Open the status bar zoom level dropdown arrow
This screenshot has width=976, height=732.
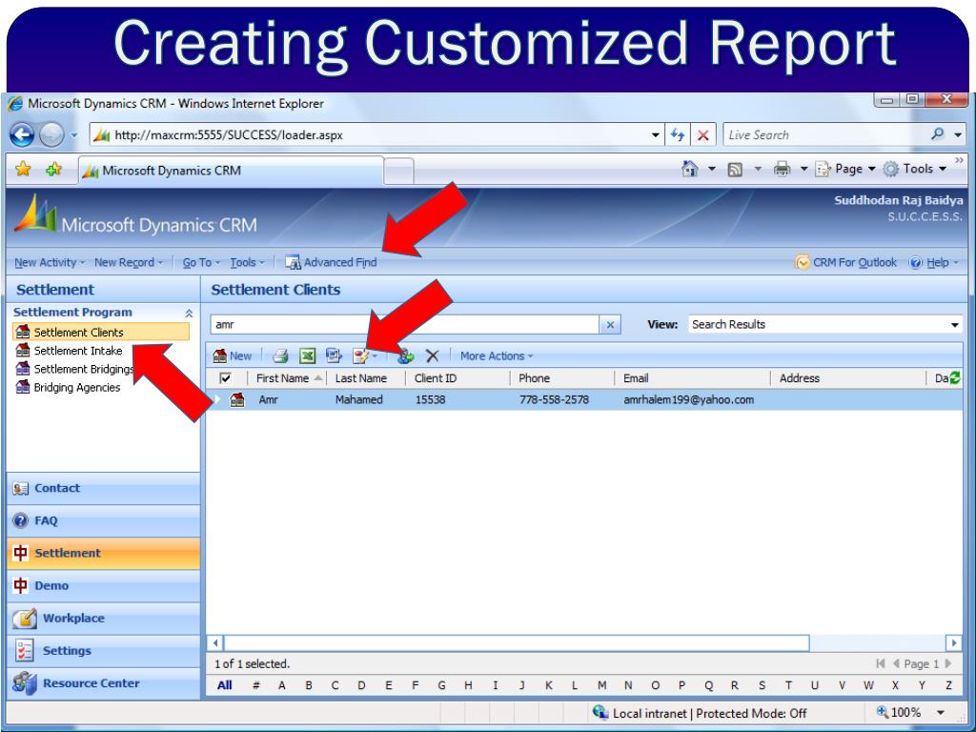[941, 712]
